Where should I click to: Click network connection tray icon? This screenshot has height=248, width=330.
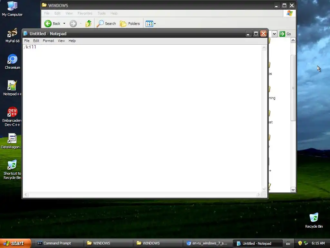(306, 243)
